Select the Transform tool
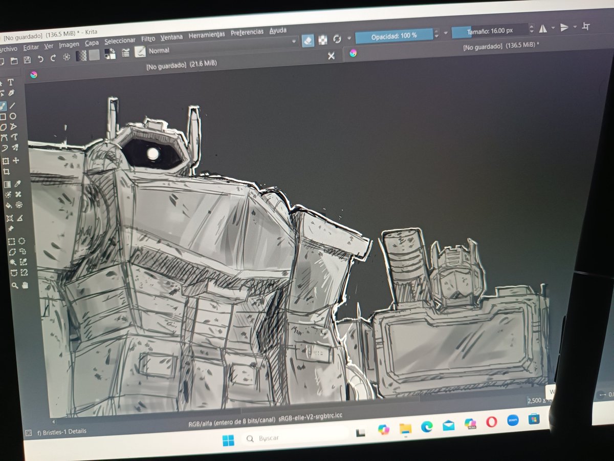614x461 pixels. coord(5,161)
